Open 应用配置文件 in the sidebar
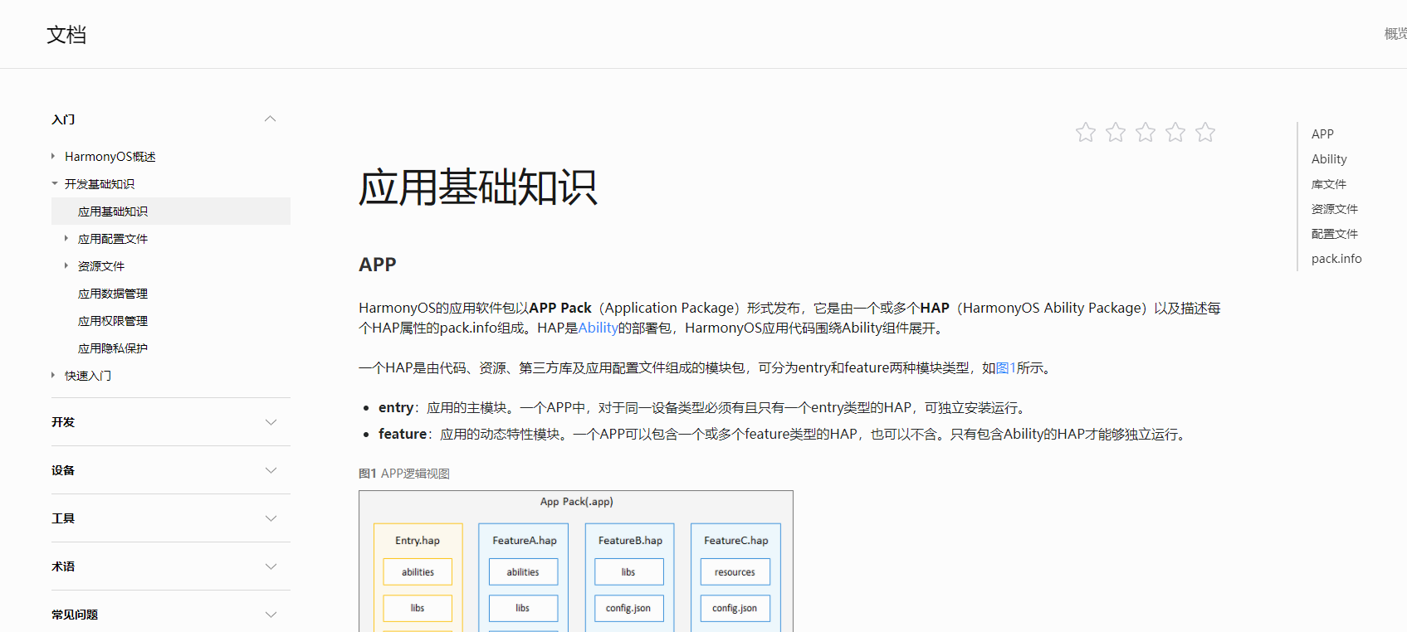 point(113,239)
